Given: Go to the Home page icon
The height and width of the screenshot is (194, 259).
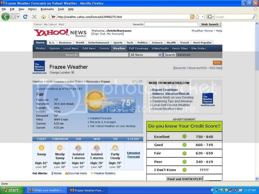Looking at the screenshot, I should (43, 17).
